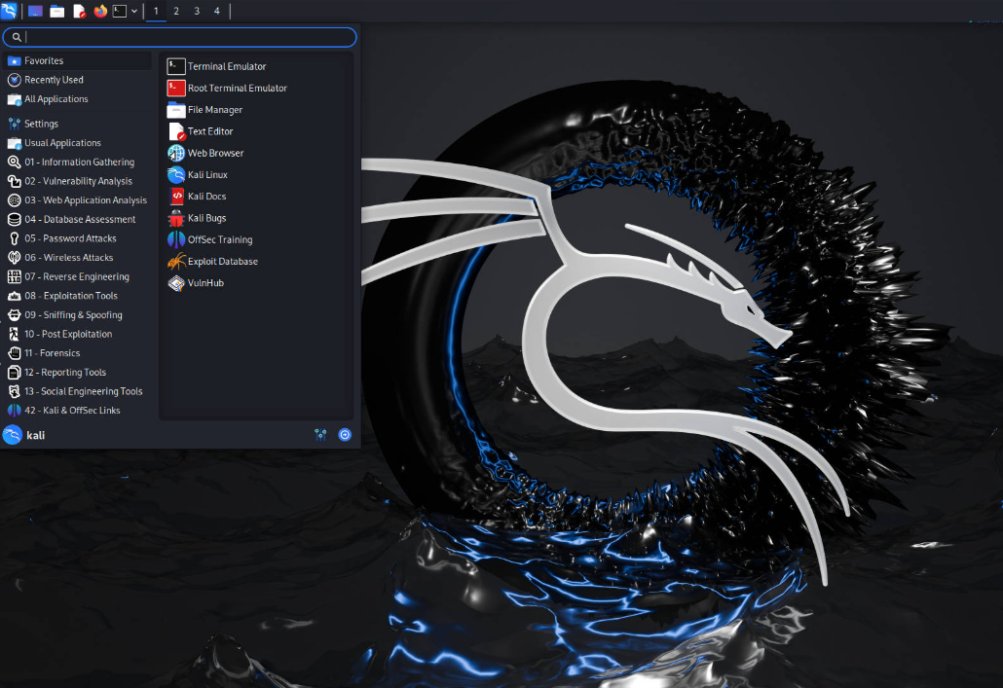Screen dimensions: 1003x688
Task: Click the Kali menu button in the top panel
Action: click(9, 11)
